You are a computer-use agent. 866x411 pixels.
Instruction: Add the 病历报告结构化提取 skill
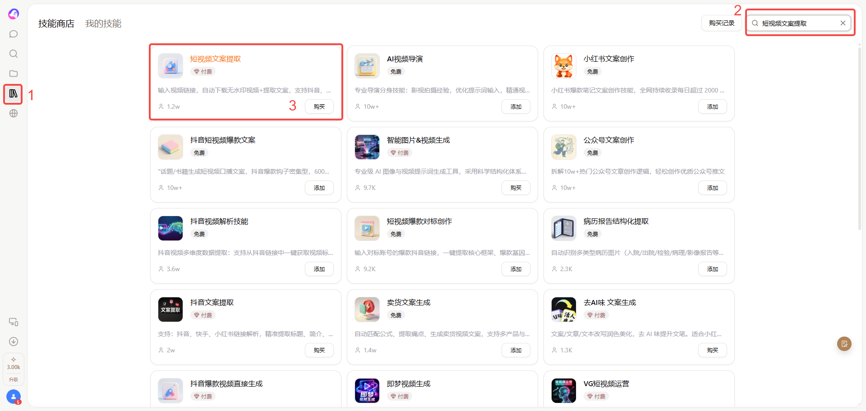point(713,269)
